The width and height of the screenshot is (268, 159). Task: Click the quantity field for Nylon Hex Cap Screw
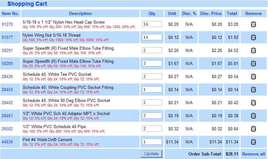[152, 24]
